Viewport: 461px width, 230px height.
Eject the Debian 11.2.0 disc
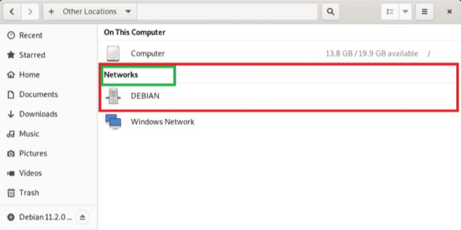[x=82, y=217]
